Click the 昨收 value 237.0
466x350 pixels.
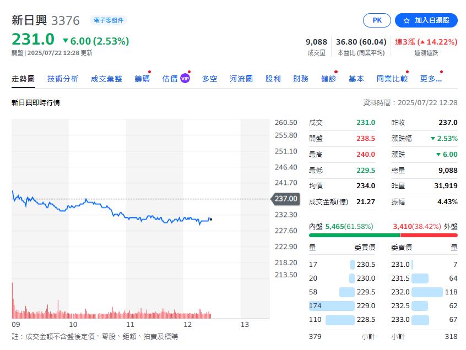click(x=448, y=122)
